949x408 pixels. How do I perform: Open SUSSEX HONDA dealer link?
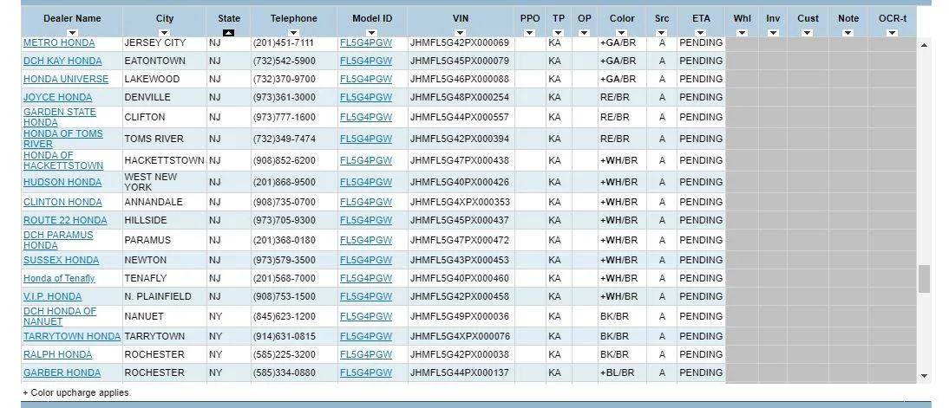(61, 260)
